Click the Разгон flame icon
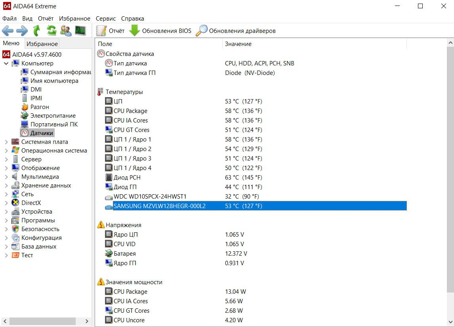This screenshot has width=454, height=327. click(25, 107)
